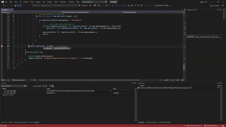Viewport: 226px width, 127px height.
Task: Click the vertical scrollbar thumb of the editor
Action: click(x=184, y=67)
